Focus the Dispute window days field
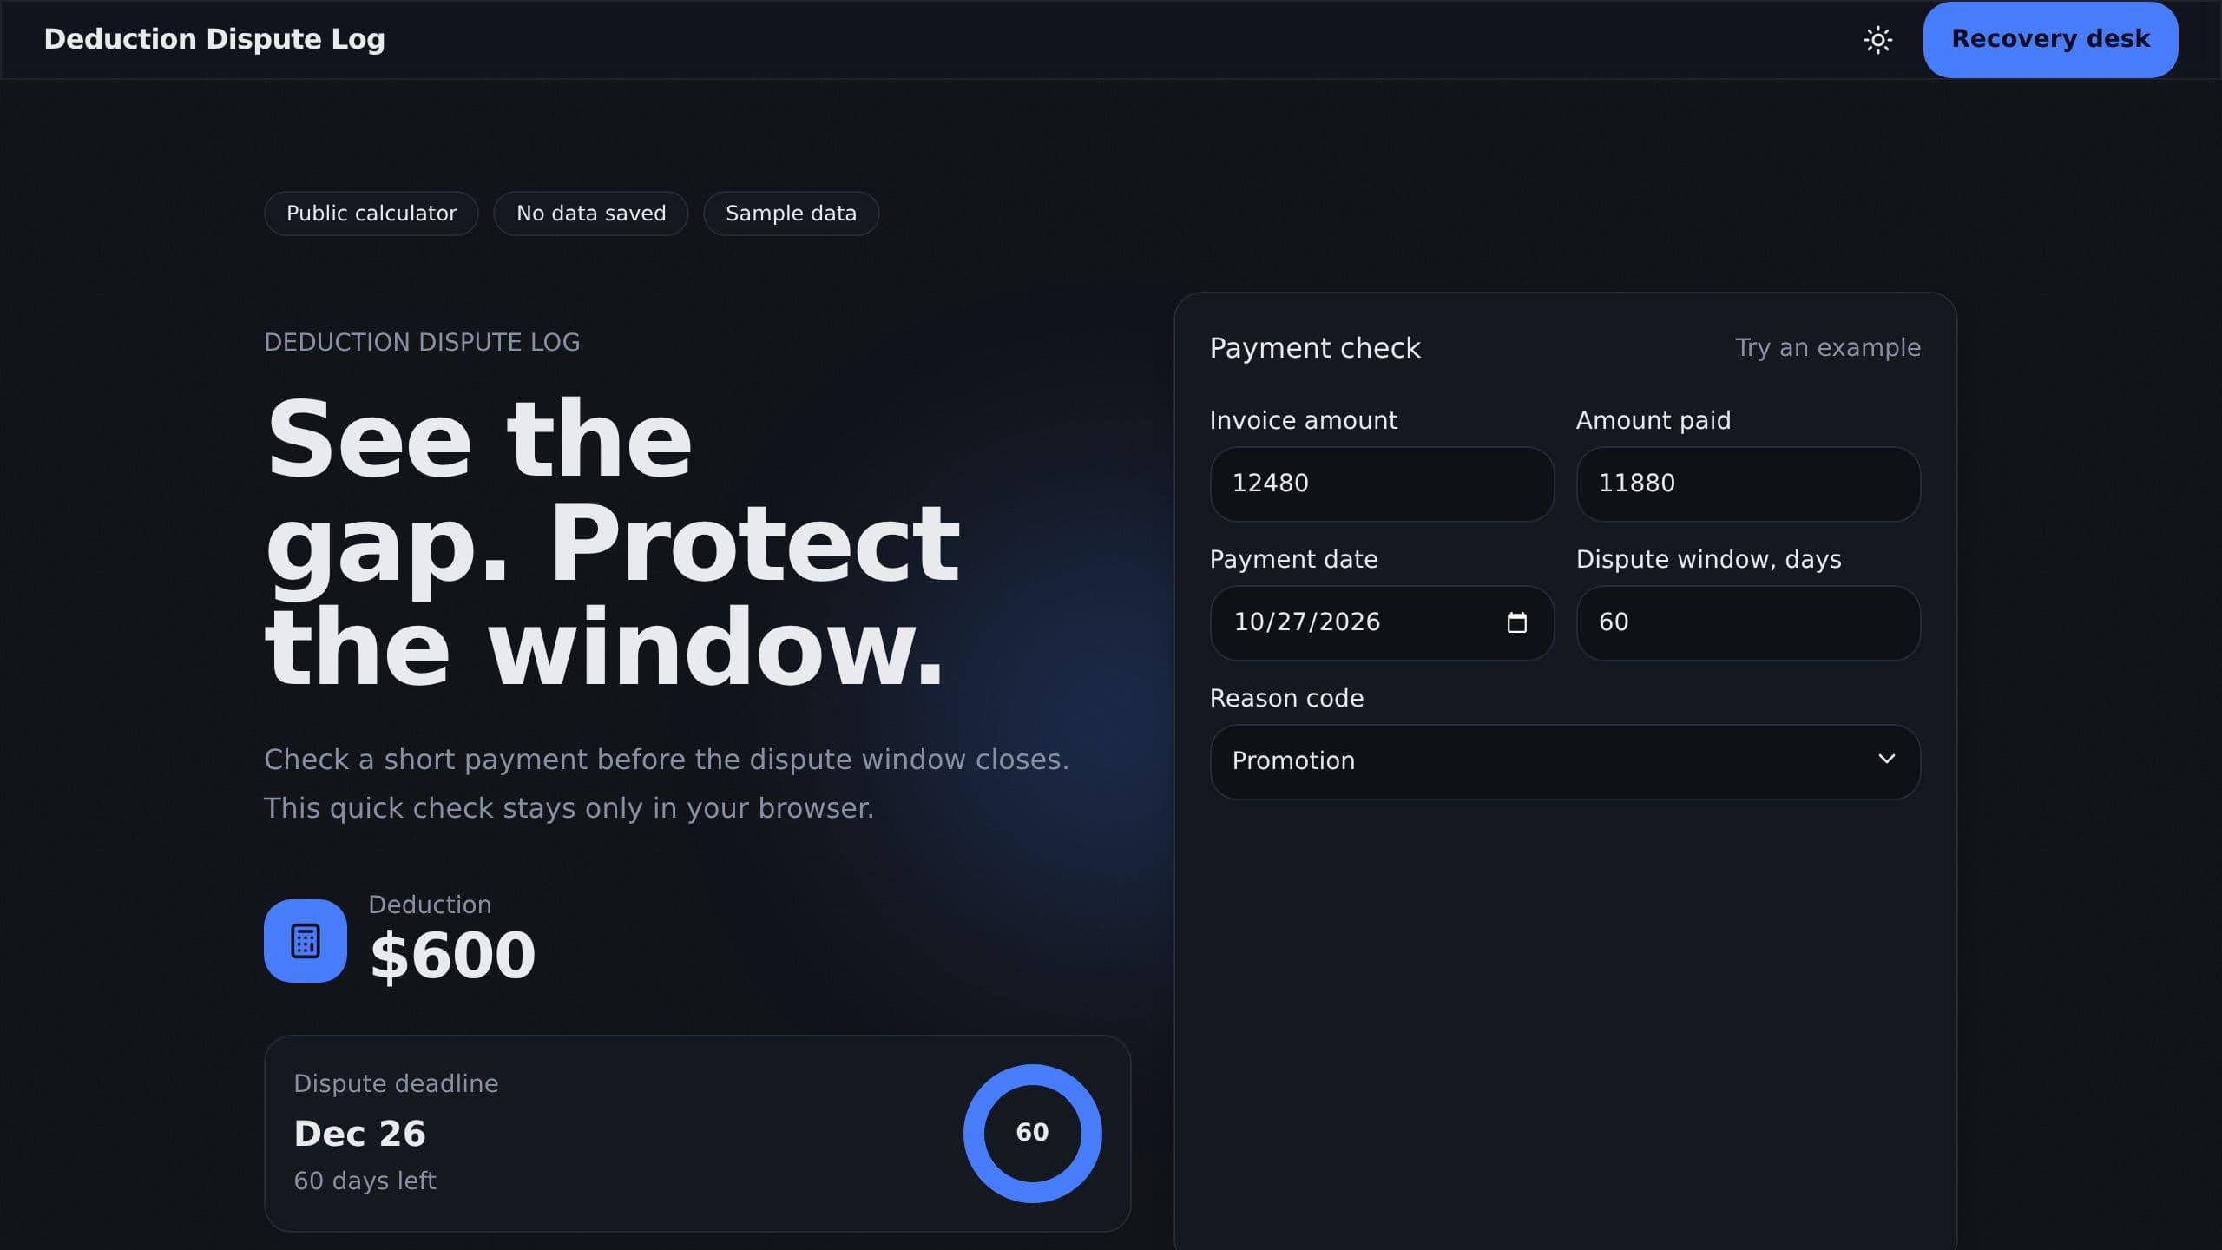The height and width of the screenshot is (1250, 2222). click(x=1748, y=622)
